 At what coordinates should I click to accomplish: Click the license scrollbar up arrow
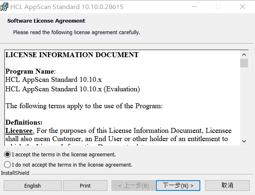click(244, 55)
